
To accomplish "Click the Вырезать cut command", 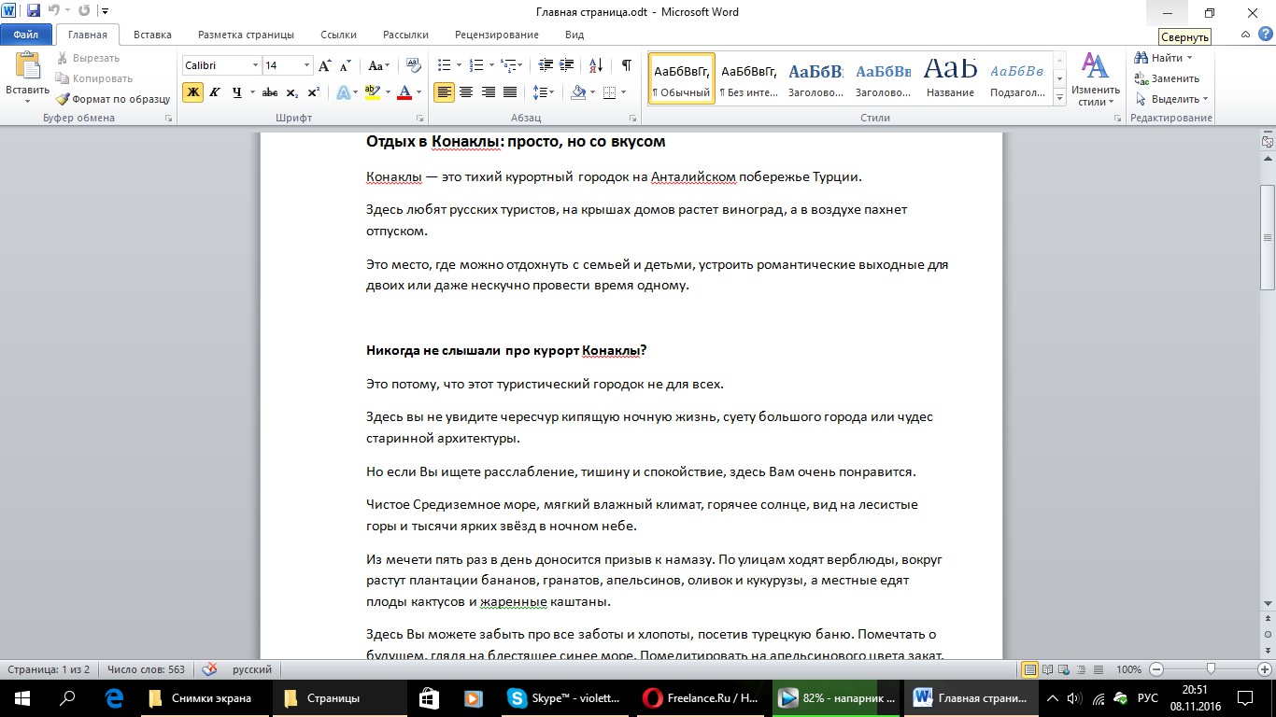I will coord(87,58).
